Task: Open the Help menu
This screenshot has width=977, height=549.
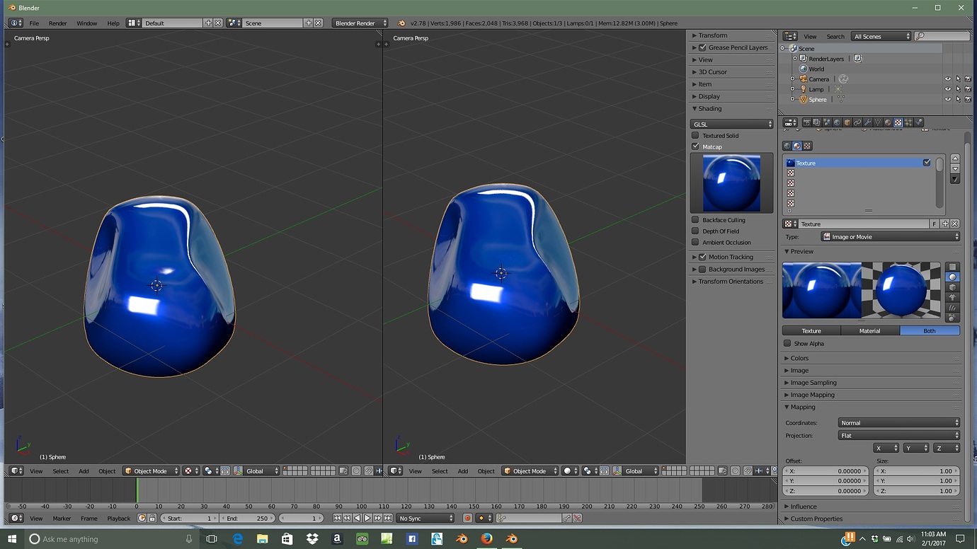Action: pyautogui.click(x=113, y=23)
